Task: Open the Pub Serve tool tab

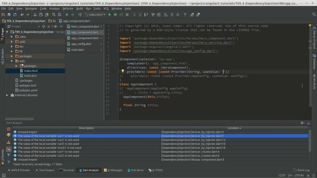Action: pyautogui.click(x=135, y=170)
